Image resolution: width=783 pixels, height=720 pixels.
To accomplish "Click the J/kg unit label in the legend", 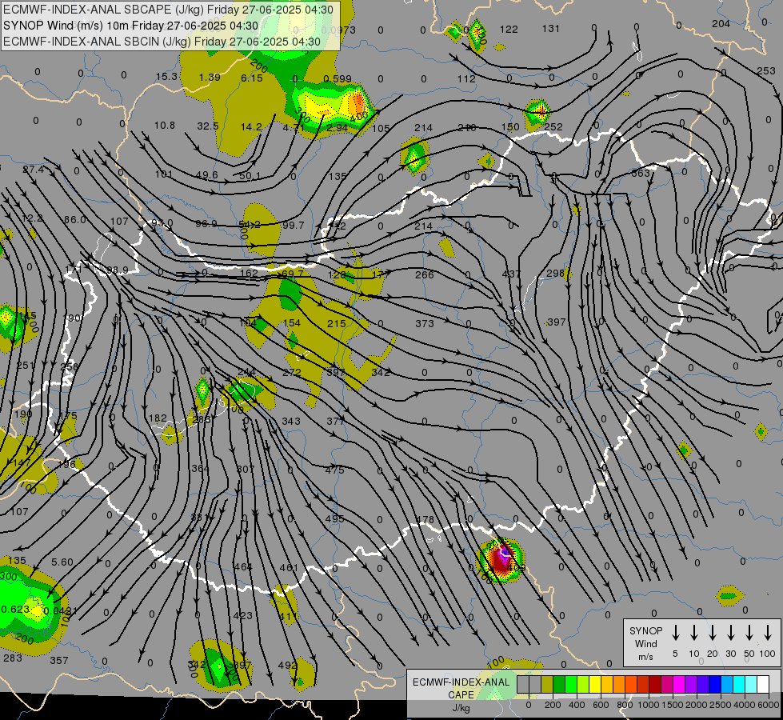I will click(461, 708).
